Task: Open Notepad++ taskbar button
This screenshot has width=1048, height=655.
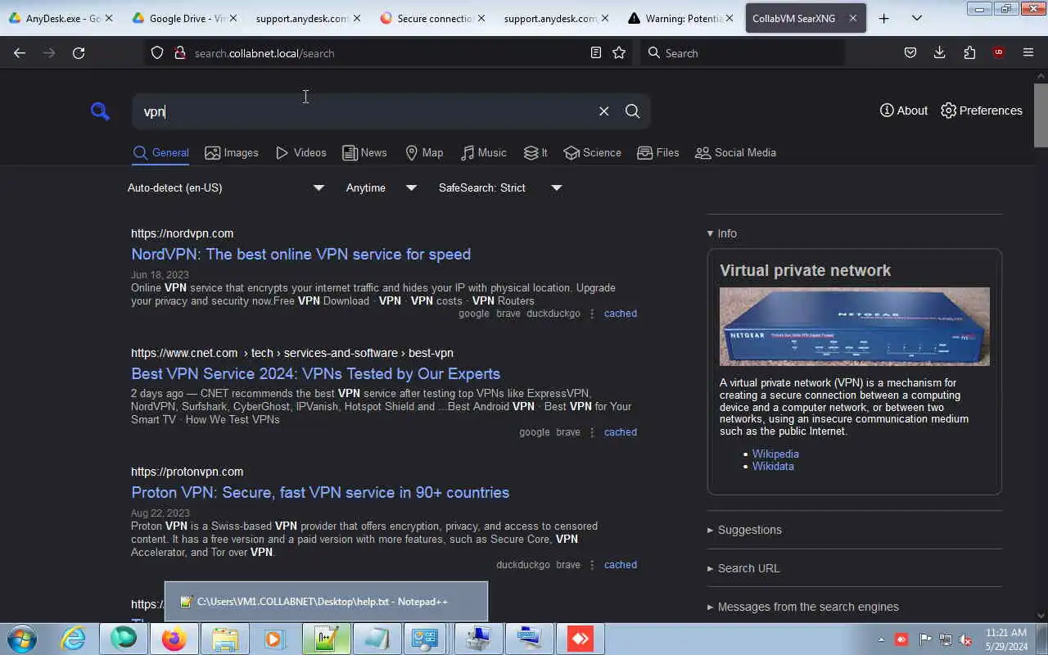Action: 326,639
